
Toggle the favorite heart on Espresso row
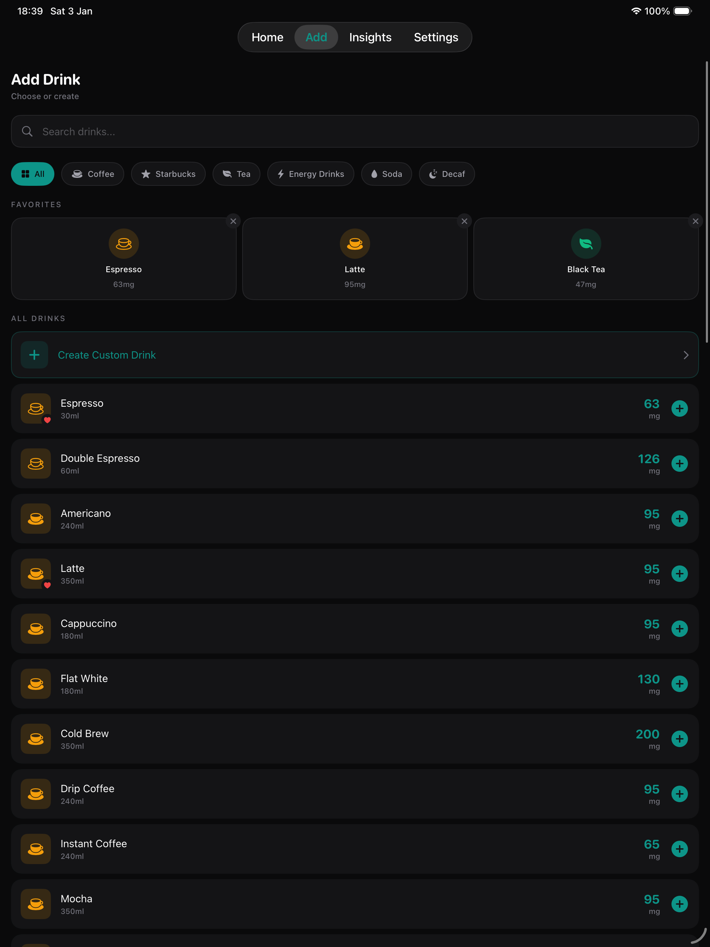click(x=47, y=420)
